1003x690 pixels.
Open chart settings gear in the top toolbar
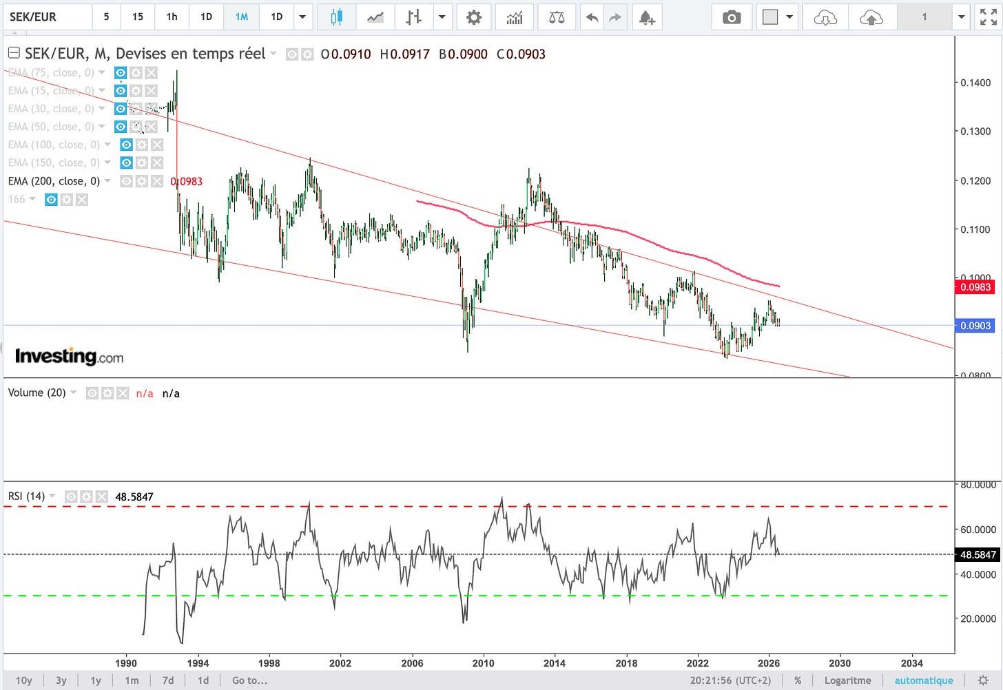[474, 17]
